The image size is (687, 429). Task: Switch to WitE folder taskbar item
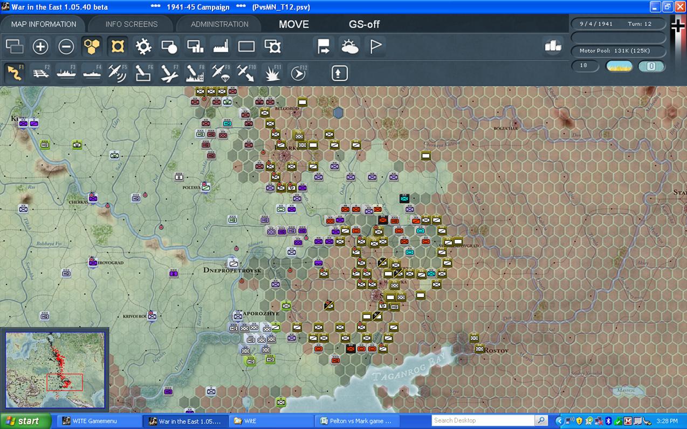[x=272, y=421]
